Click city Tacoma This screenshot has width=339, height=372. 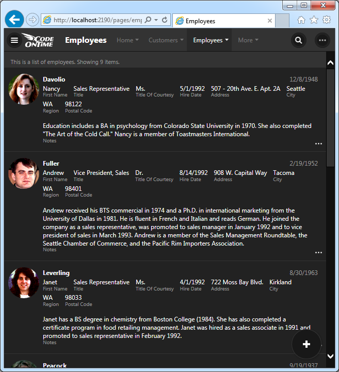pyautogui.click(x=283, y=173)
